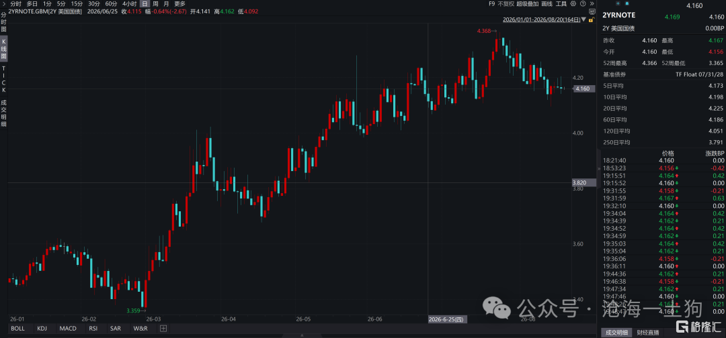The height and width of the screenshot is (338, 726).
Task: Select the 60分 period
Action: (x=111, y=4)
